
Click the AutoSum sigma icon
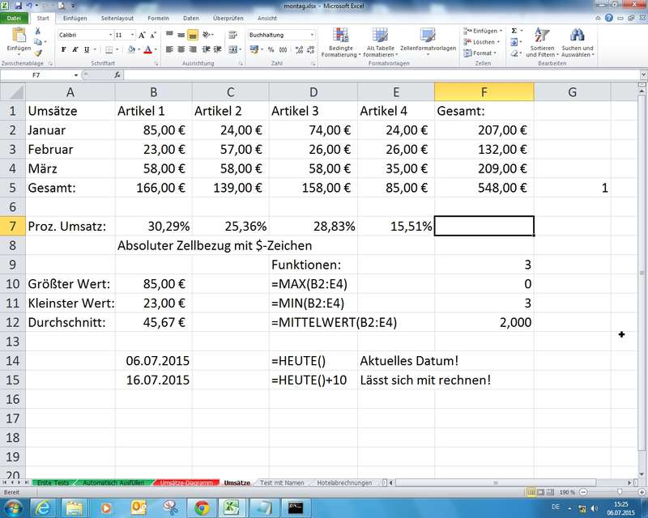point(514,30)
